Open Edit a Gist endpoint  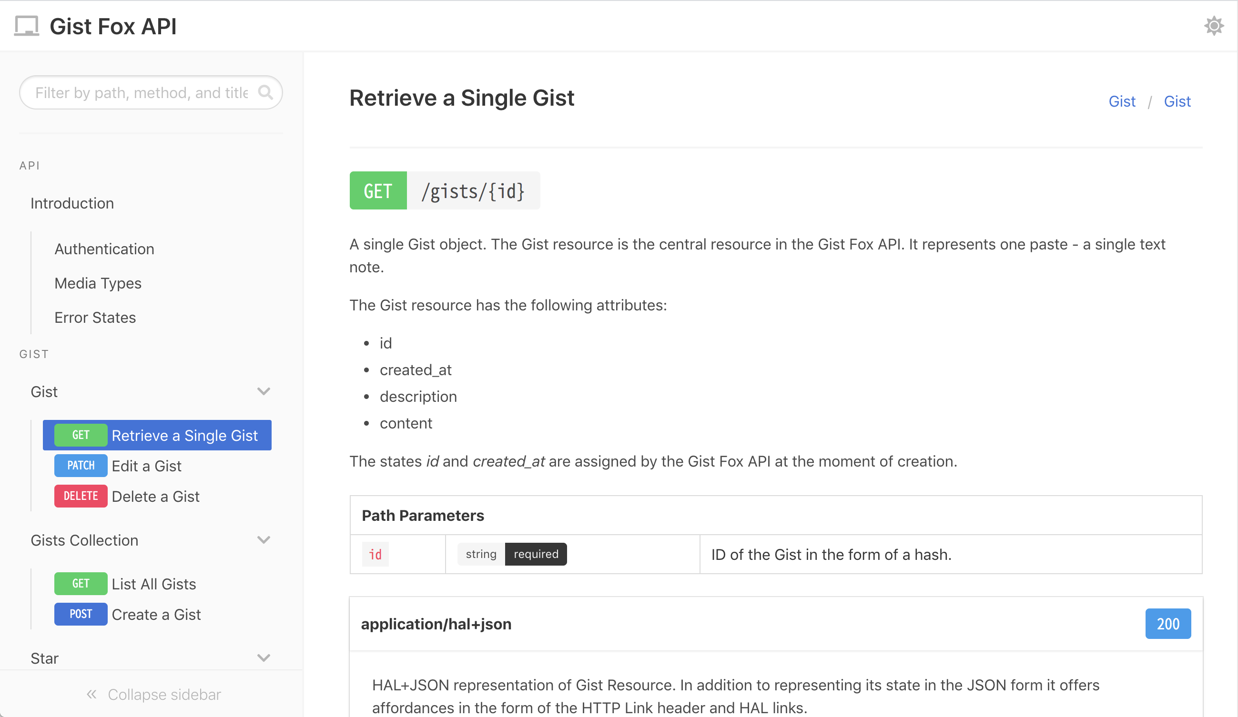[146, 466]
